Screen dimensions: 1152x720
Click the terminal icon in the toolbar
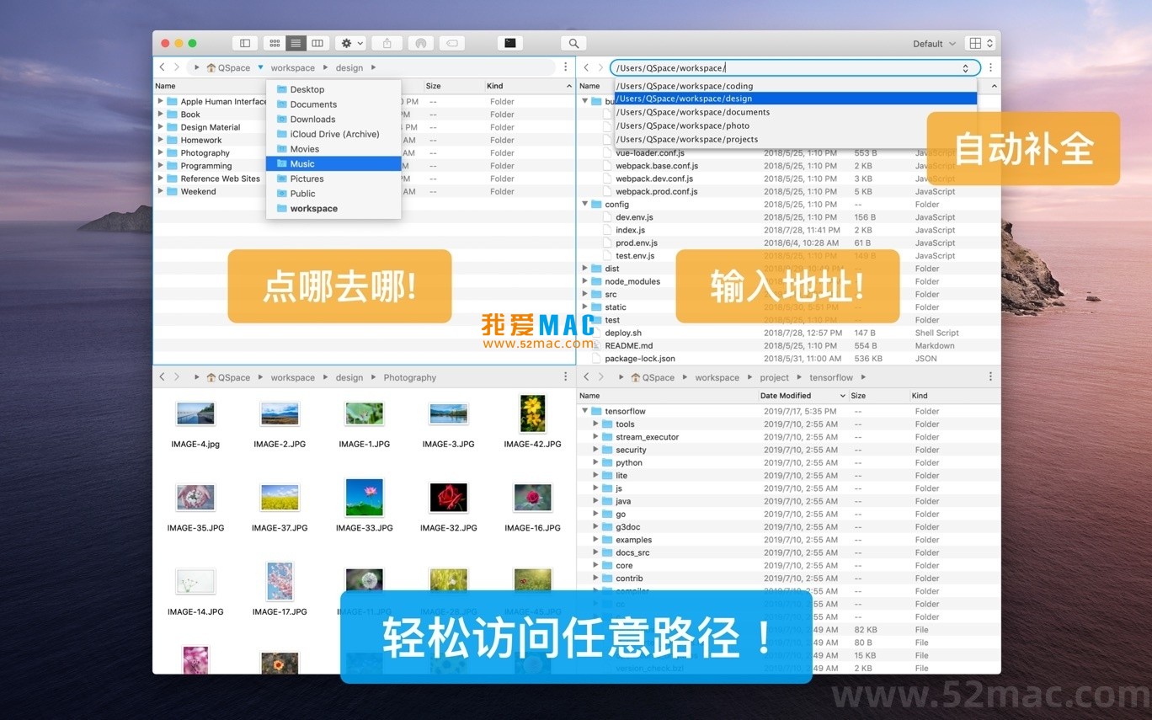509,42
